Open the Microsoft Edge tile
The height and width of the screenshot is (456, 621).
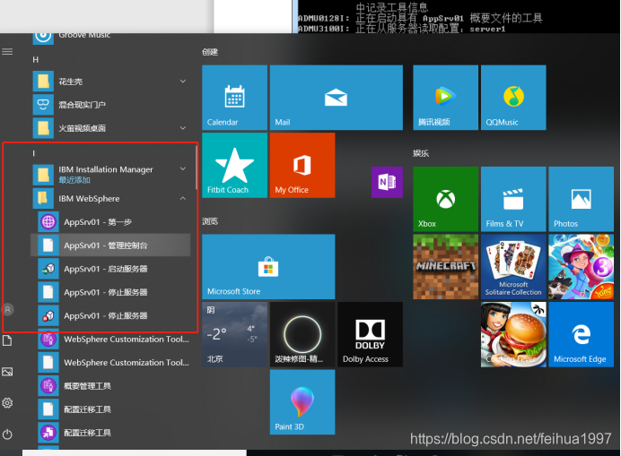[x=581, y=334]
